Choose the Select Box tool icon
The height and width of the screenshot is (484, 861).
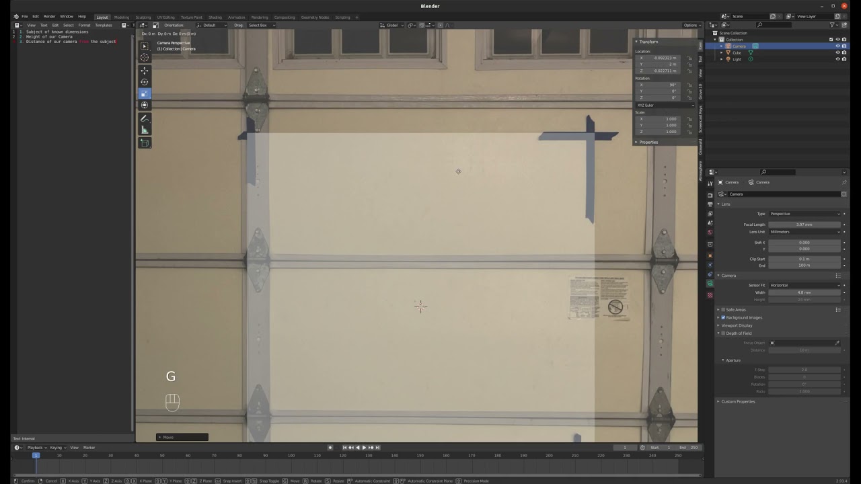(x=145, y=46)
